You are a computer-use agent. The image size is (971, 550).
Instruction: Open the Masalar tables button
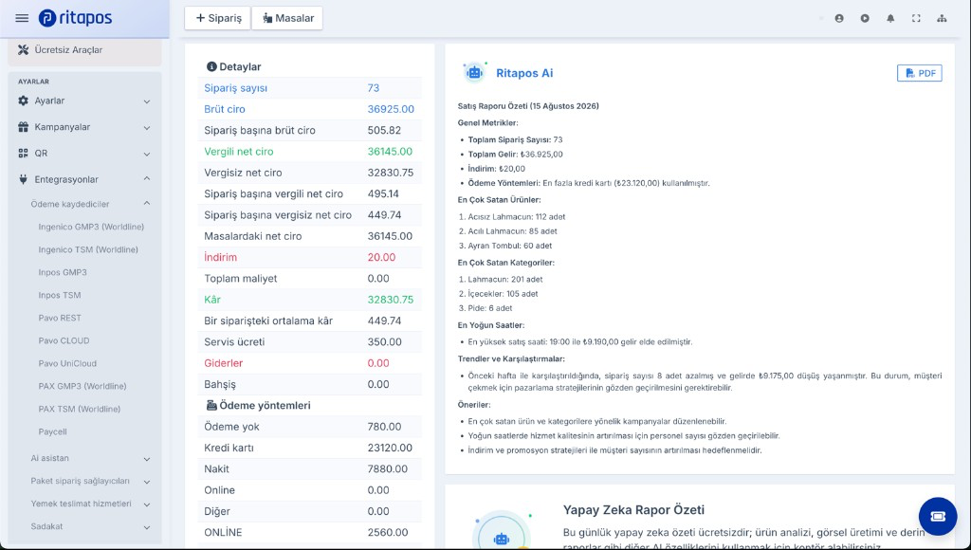[x=287, y=18]
